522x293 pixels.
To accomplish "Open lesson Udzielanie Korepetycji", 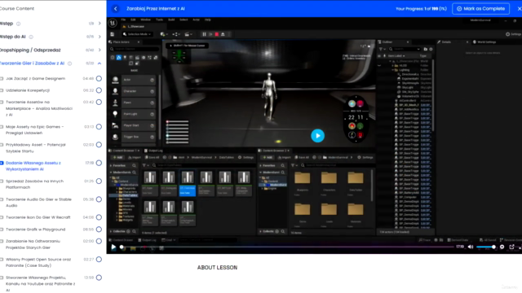I will [28, 90].
